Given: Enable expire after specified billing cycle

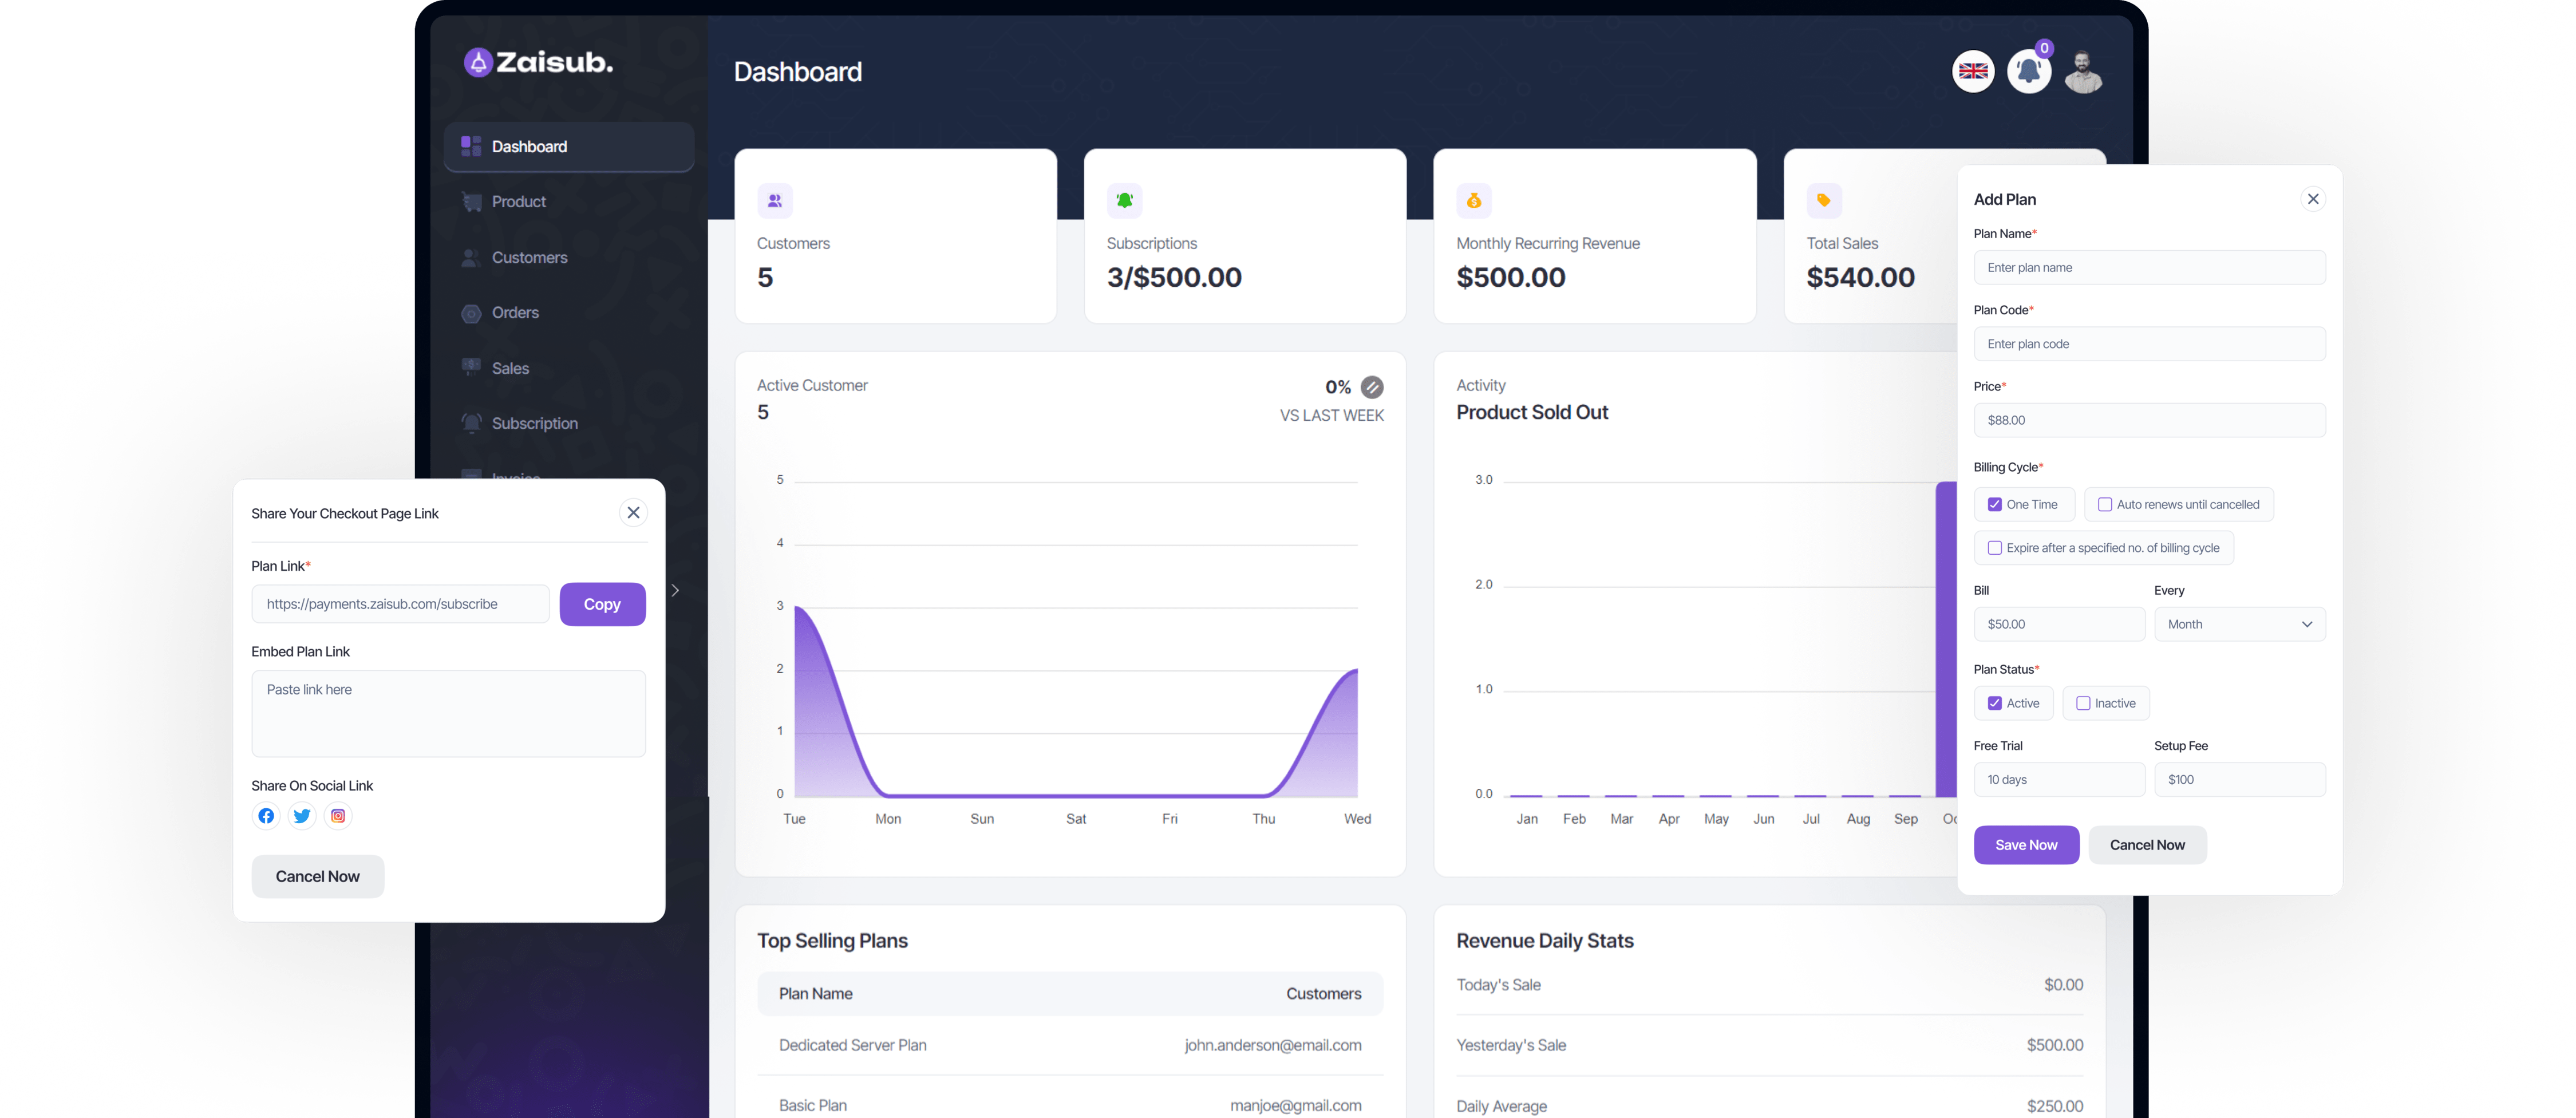Looking at the screenshot, I should (x=1994, y=548).
